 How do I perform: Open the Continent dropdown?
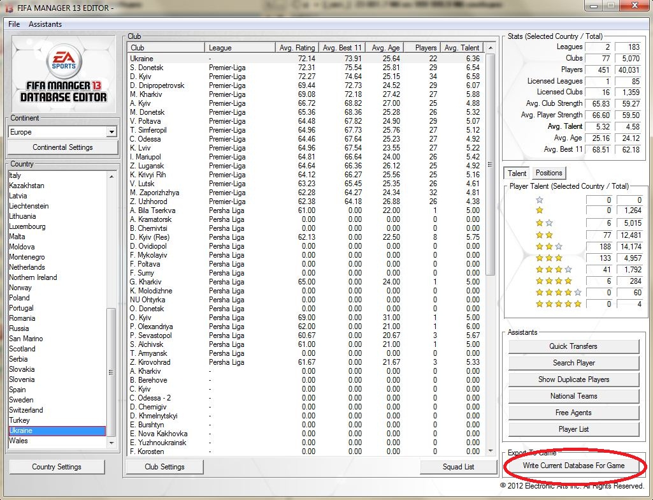[x=111, y=132]
